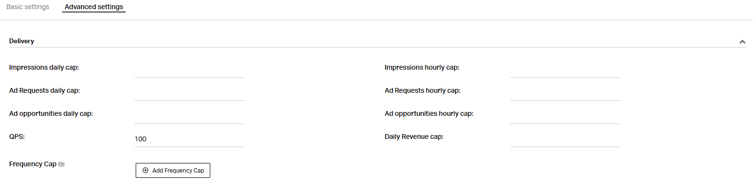The width and height of the screenshot is (753, 186).
Task: Select the Ad opportunities hourly cap field
Action: pos(565,116)
